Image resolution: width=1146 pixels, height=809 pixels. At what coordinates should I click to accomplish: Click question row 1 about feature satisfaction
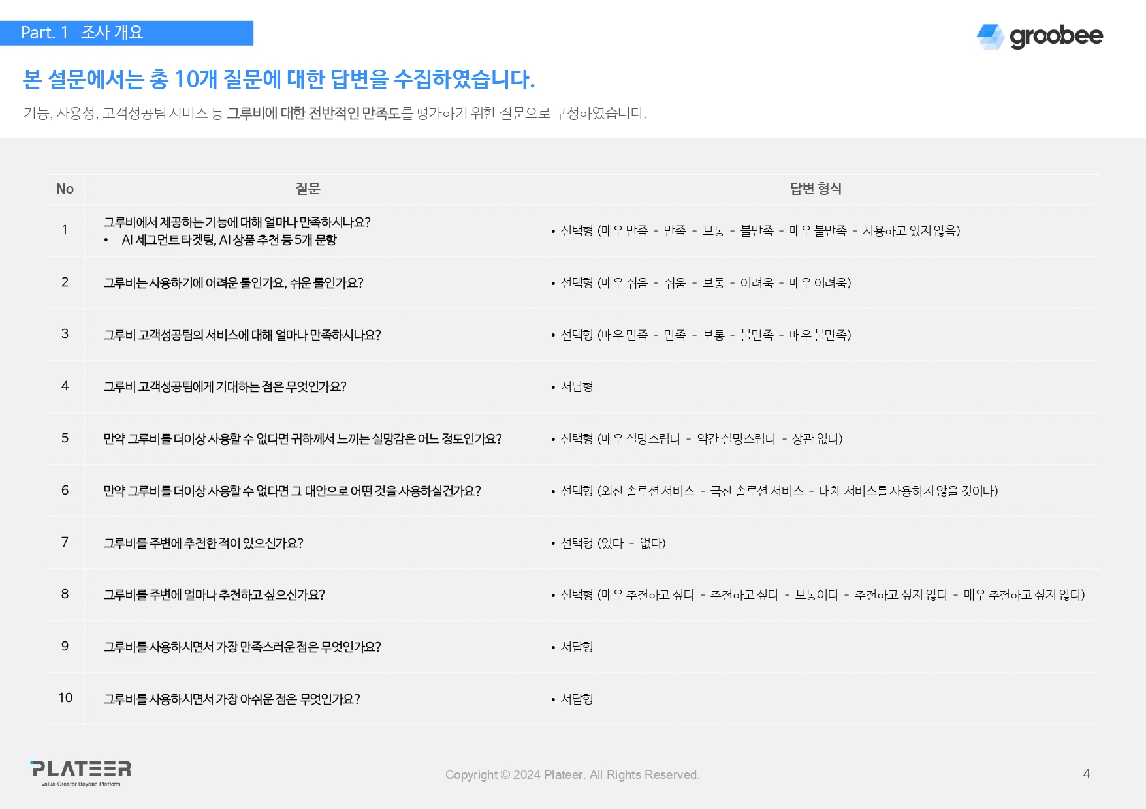(236, 222)
